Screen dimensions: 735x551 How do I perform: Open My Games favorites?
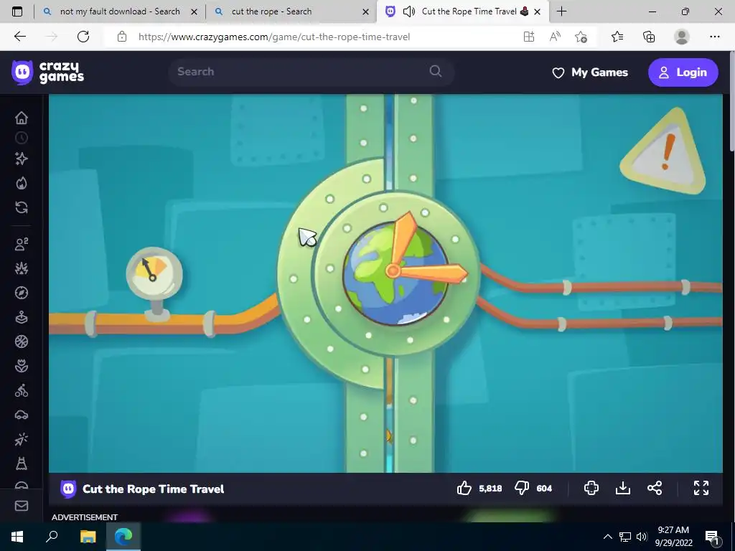tap(590, 72)
